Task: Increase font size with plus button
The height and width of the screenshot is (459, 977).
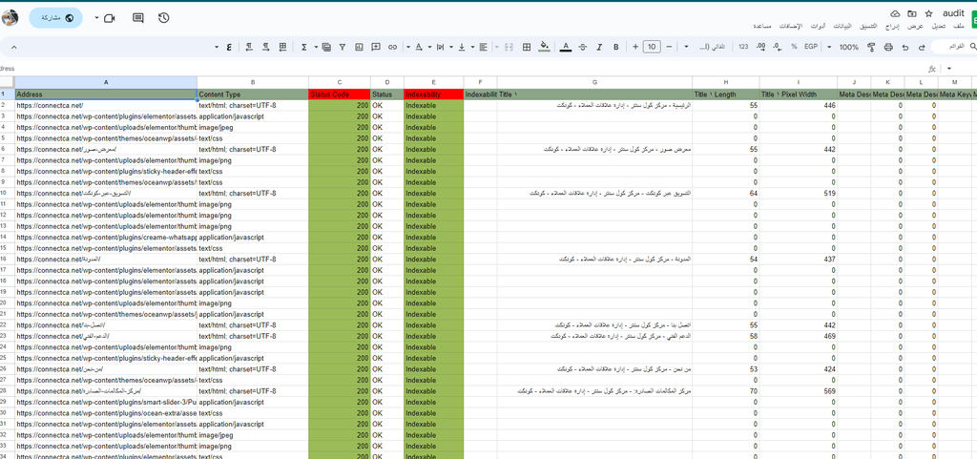Action: coord(635,47)
